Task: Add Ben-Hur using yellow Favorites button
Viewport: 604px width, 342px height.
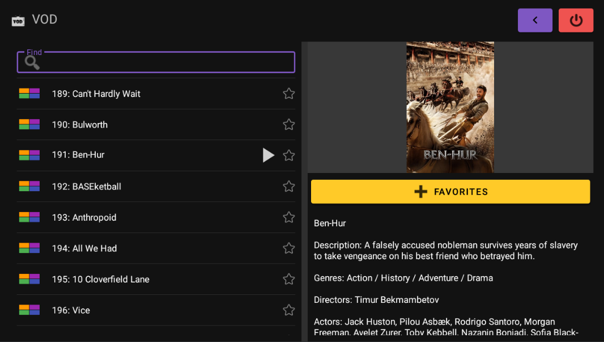Action: point(450,192)
